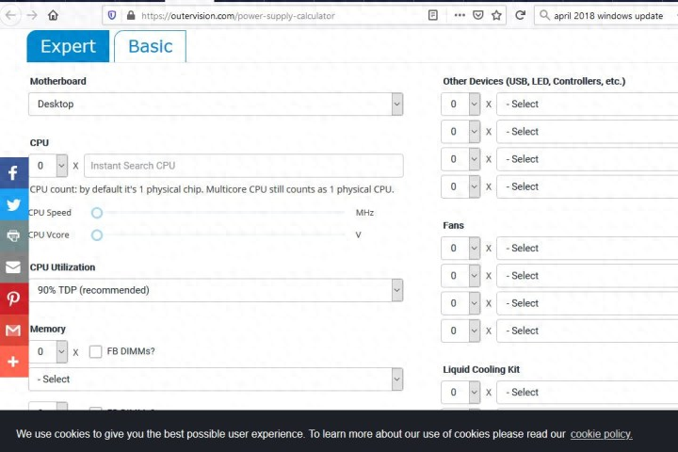Share via email envelope icon
Viewport: 678px width, 452px height.
click(x=13, y=267)
